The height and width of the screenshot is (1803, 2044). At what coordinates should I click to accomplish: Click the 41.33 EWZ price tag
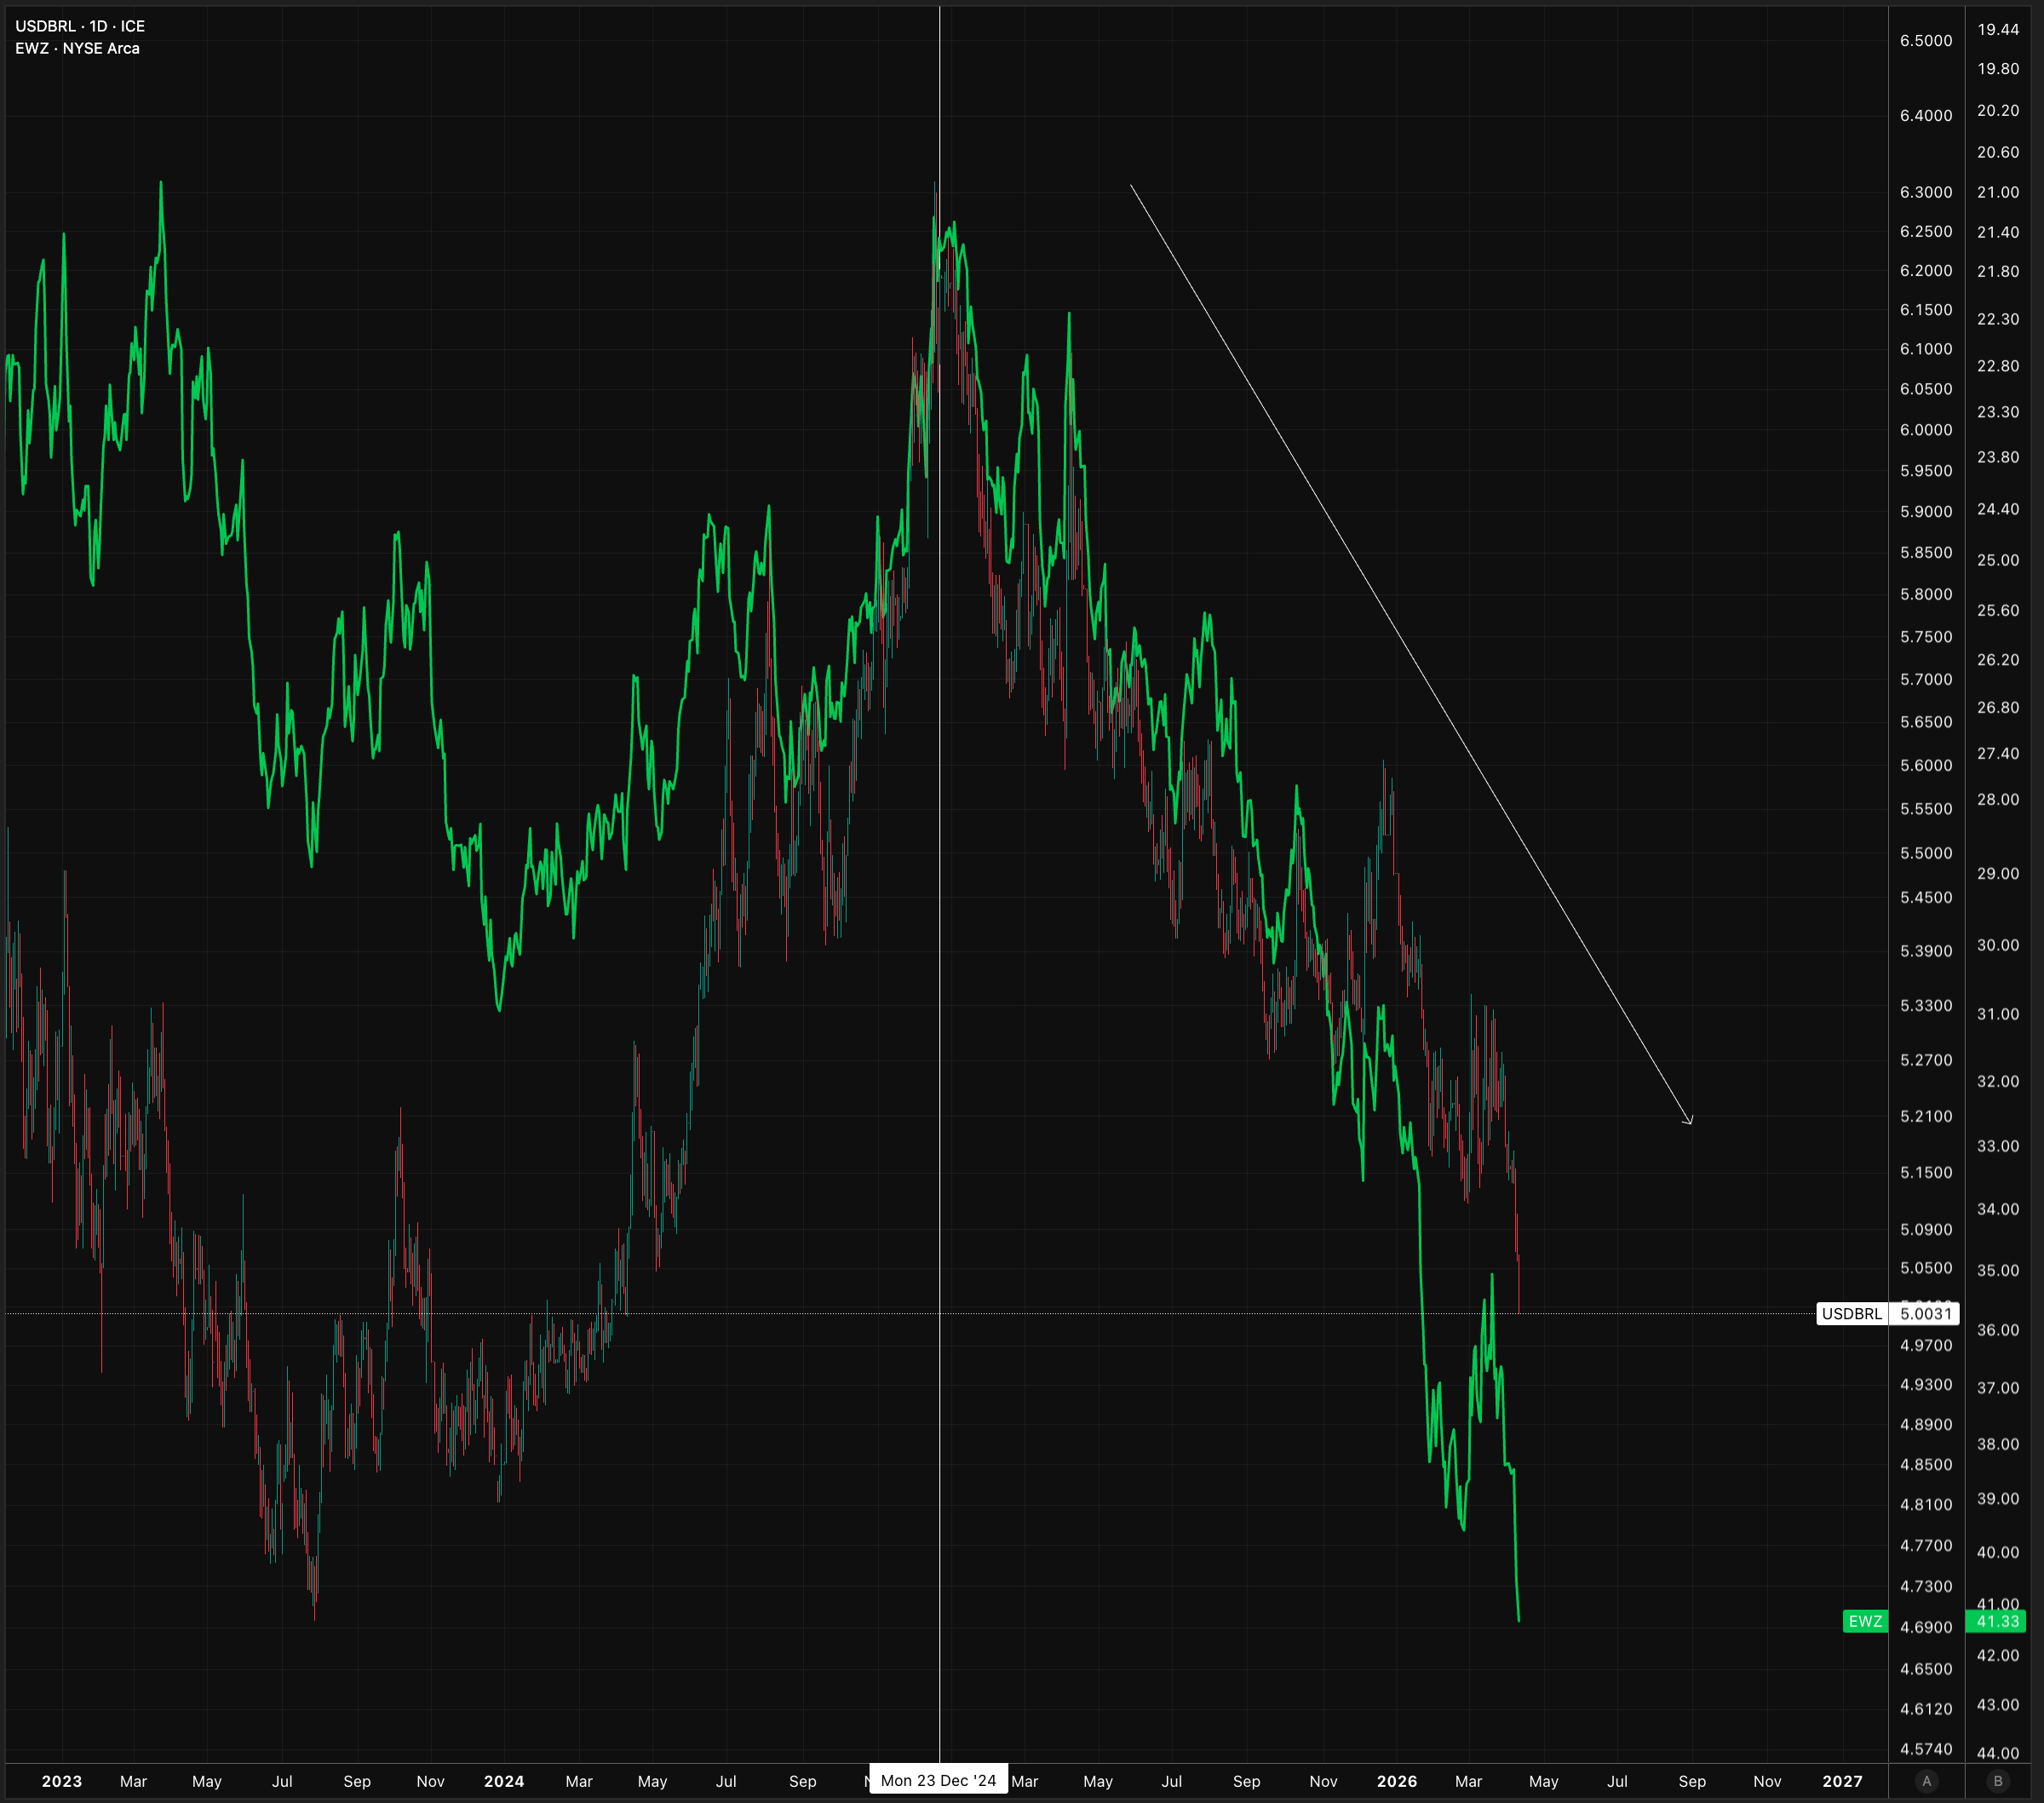coord(1997,1621)
